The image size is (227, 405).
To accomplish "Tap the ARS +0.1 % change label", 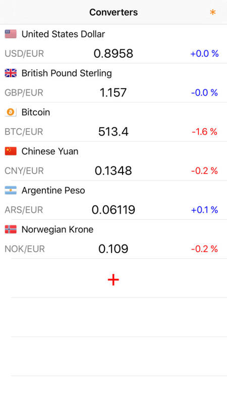I will click(x=205, y=210).
